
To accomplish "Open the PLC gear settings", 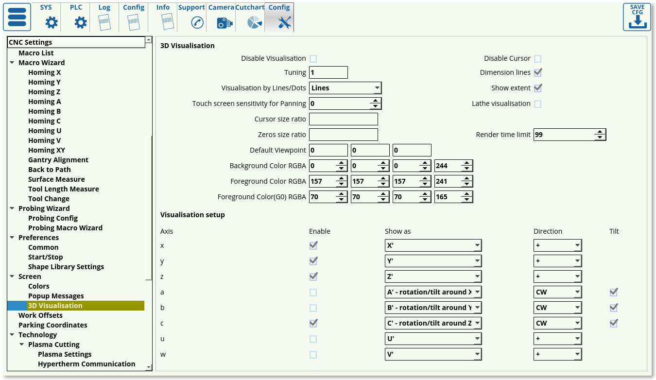I will pyautogui.click(x=81, y=22).
